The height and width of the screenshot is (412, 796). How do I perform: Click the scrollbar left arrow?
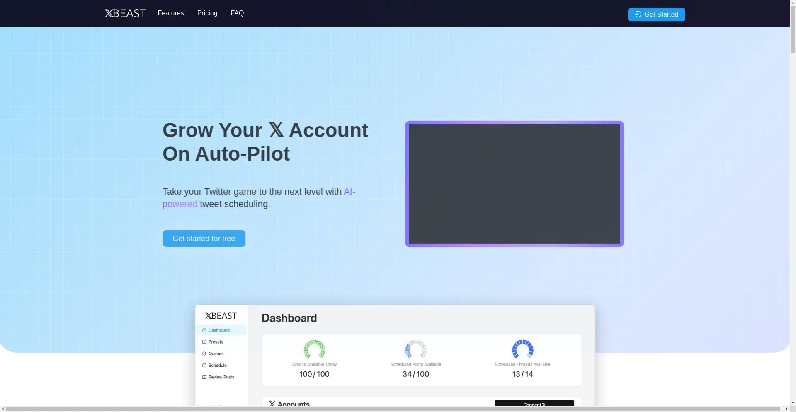(3, 409)
